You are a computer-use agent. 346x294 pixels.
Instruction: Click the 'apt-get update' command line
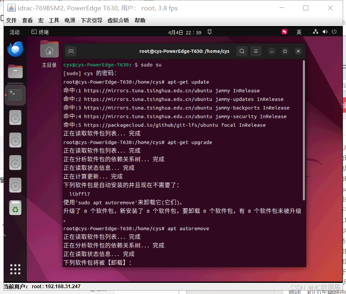click(136, 82)
